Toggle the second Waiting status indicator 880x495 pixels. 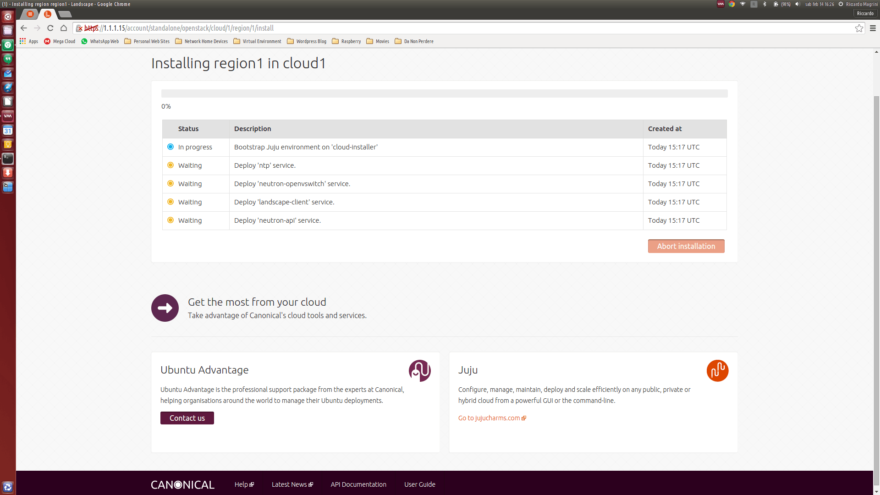coord(170,183)
